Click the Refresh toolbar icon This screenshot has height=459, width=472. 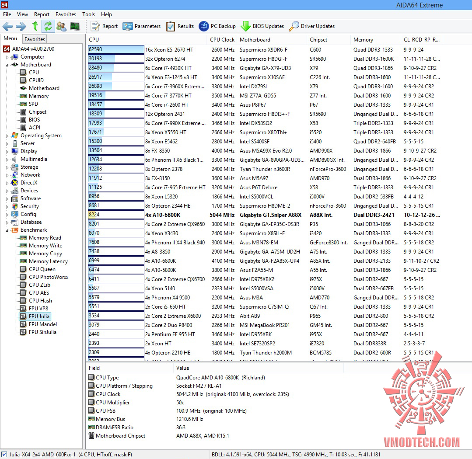coord(48,26)
